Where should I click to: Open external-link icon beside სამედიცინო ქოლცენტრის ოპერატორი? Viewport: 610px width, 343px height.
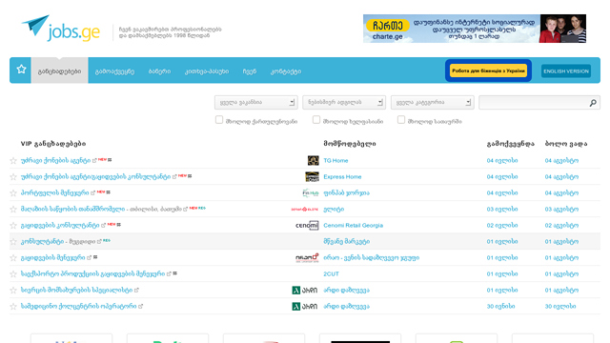(x=140, y=307)
